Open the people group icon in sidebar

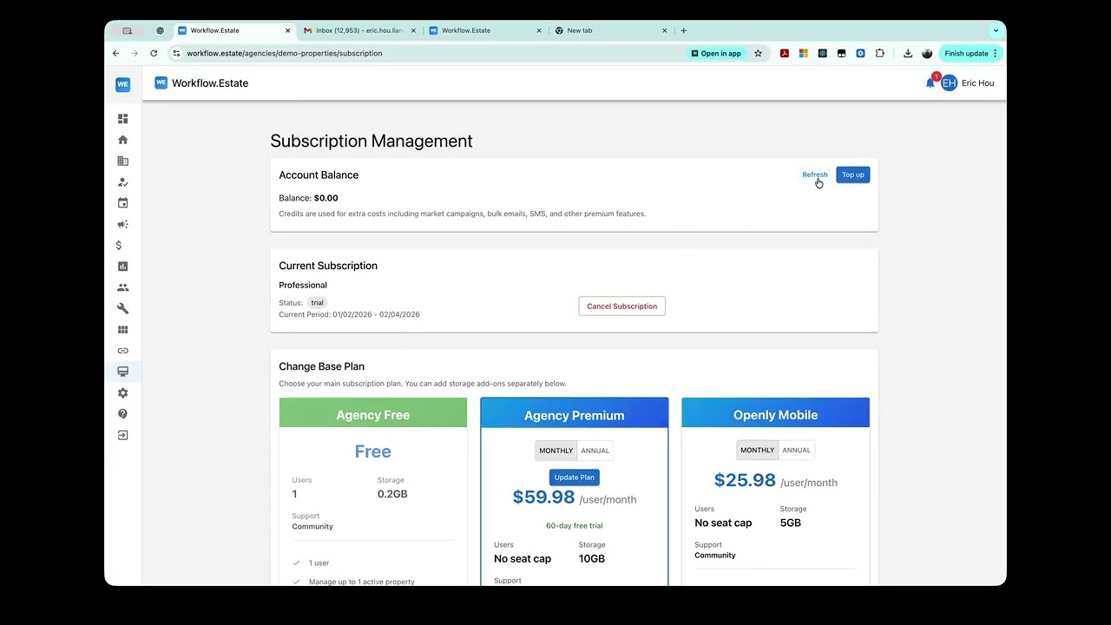(x=122, y=287)
